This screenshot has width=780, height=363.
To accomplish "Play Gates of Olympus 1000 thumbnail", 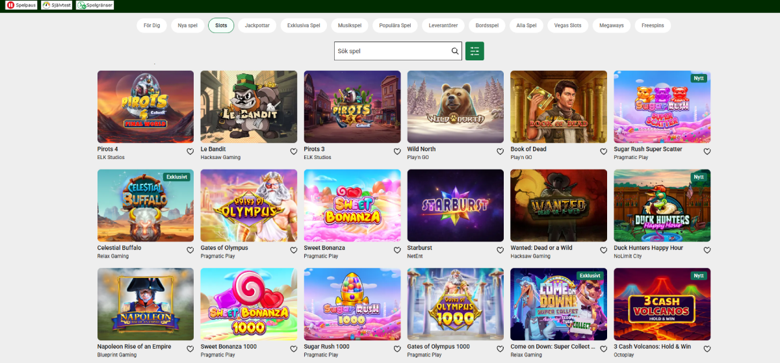I will pyautogui.click(x=456, y=304).
